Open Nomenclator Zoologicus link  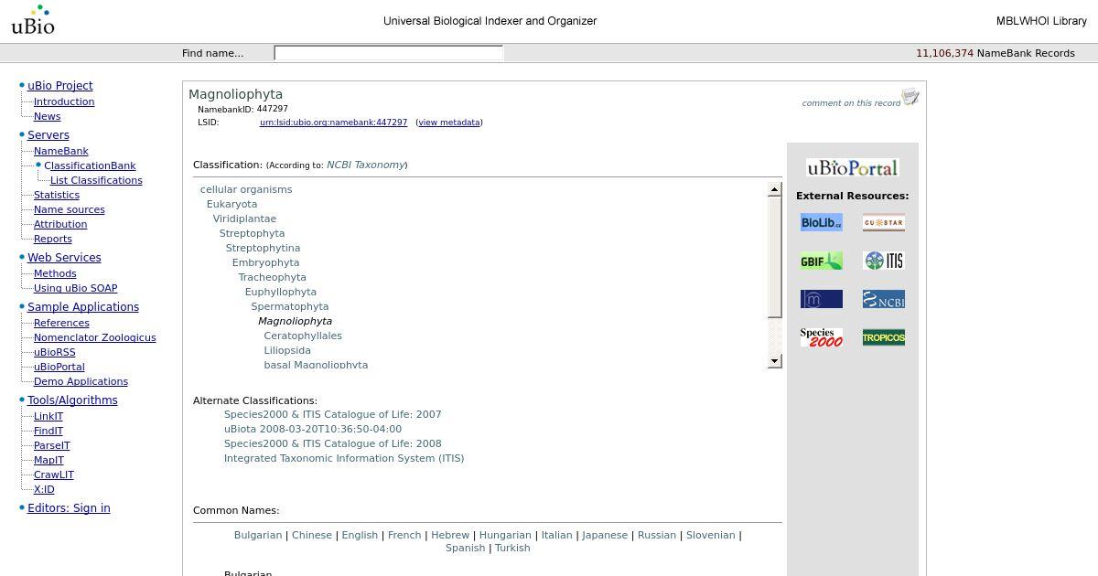click(x=95, y=337)
